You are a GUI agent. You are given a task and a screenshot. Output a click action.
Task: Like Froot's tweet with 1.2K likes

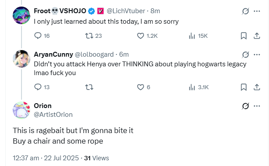140,36
